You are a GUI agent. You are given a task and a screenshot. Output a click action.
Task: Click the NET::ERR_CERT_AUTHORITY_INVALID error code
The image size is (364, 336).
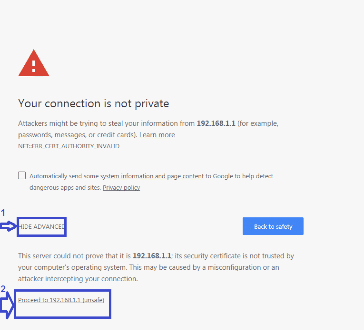[69, 146]
